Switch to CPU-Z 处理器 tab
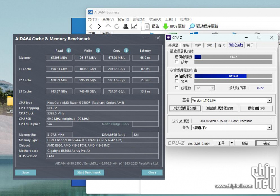Image resolution: width=280 pixels, height=196 pixels. 173,45
